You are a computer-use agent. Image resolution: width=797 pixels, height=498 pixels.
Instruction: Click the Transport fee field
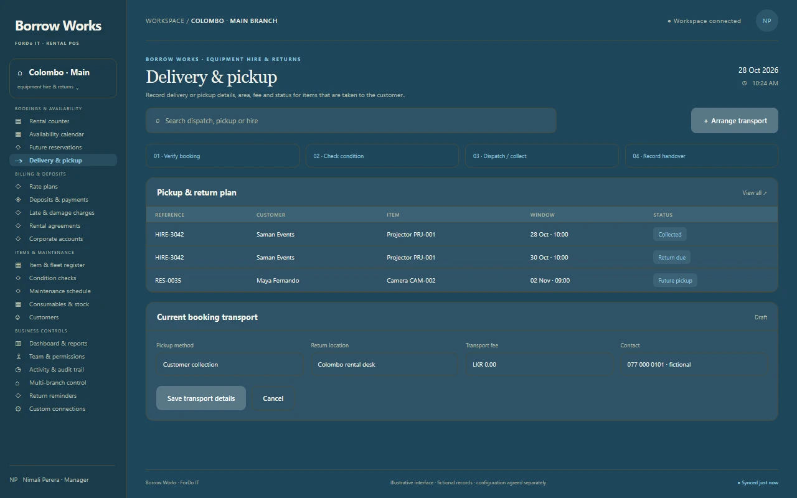[x=539, y=365]
